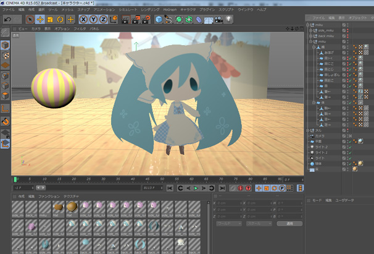This screenshot has width=374, height=254.
Task: Click X position input field
Action: [229, 203]
